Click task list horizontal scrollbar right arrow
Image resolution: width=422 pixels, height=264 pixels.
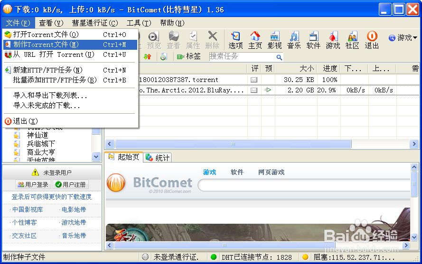(x=414, y=144)
